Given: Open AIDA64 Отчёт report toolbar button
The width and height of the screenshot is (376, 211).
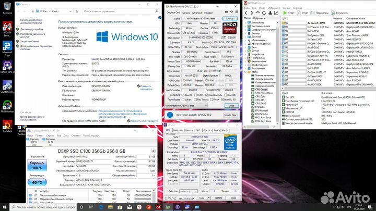Looking at the screenshot, I should click(302, 13).
